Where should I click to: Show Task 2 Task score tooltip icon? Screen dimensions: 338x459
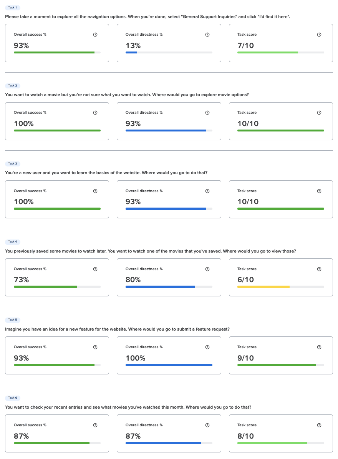click(319, 113)
